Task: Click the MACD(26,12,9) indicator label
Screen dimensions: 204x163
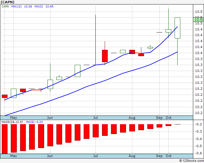Action: pyautogui.click(x=12, y=122)
